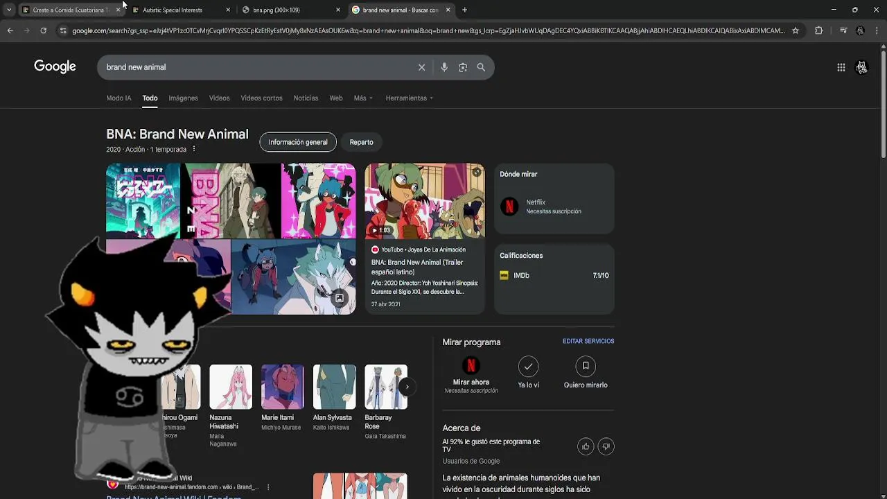
Task: Open new tab with plus button
Action: pos(464,10)
